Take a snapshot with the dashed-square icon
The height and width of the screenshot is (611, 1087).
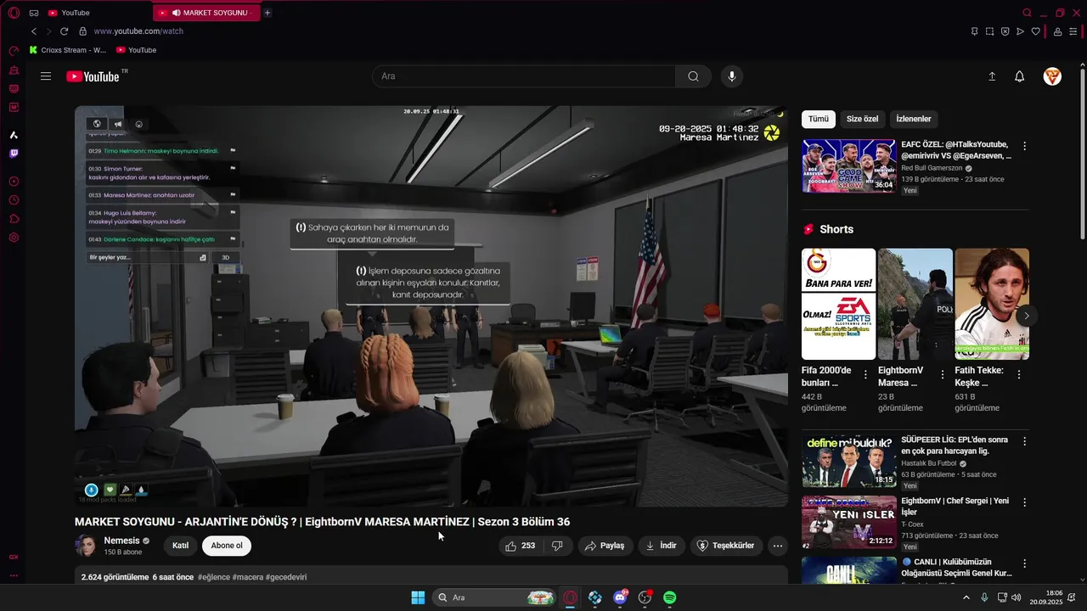coord(989,31)
